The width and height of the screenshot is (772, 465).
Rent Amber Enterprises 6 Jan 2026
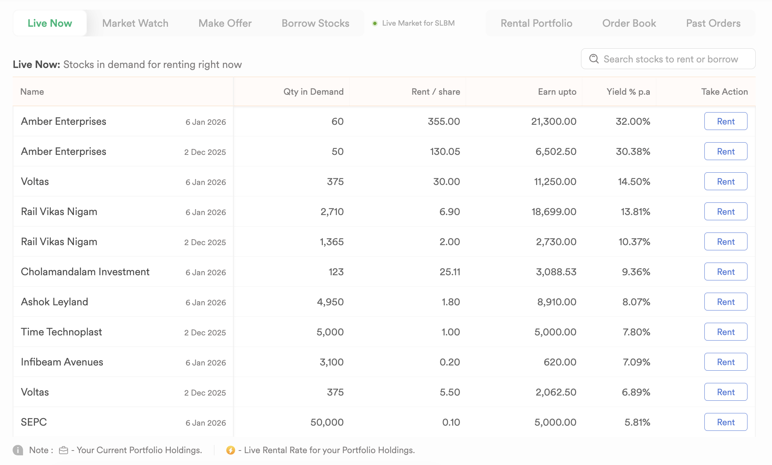(726, 121)
